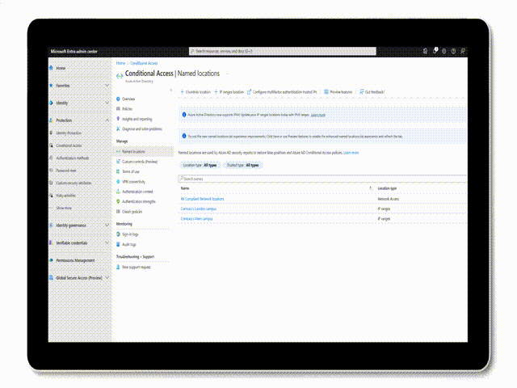
Task: Click the feedback icon in top header
Action: [x=463, y=51]
